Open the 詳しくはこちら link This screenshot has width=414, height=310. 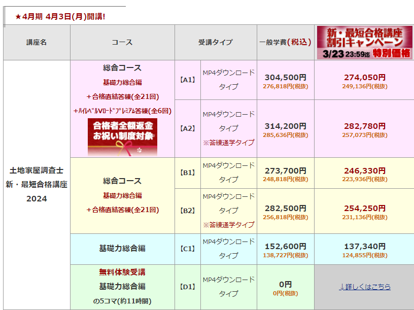point(365,287)
